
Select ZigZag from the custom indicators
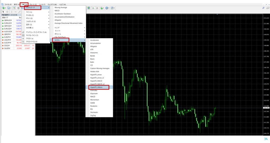click(x=93, y=115)
